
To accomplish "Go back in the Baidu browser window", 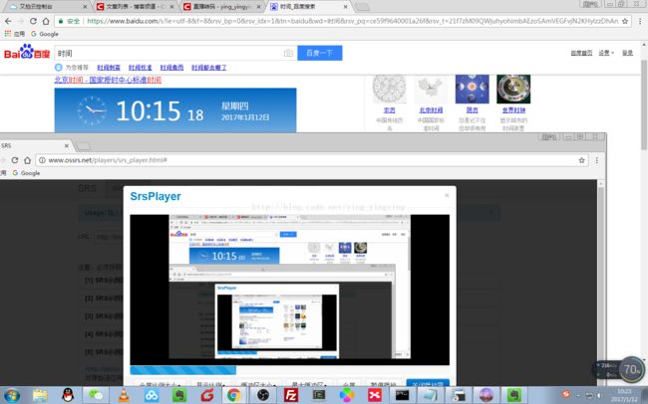I will point(8,21).
